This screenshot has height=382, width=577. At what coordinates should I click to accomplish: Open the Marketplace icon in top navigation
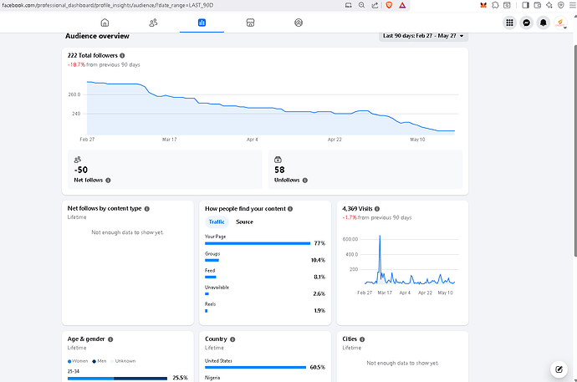point(250,23)
